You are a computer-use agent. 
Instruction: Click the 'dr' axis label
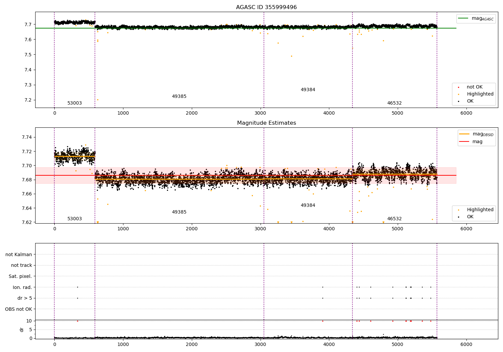tap(22, 330)
